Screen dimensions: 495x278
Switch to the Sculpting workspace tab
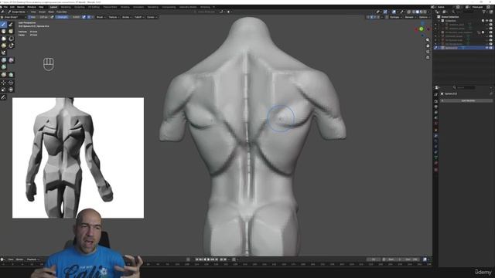pyautogui.click(x=80, y=7)
